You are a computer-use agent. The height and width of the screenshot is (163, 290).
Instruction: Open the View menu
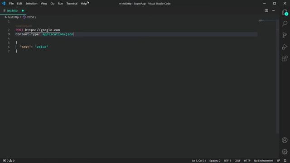44,4
